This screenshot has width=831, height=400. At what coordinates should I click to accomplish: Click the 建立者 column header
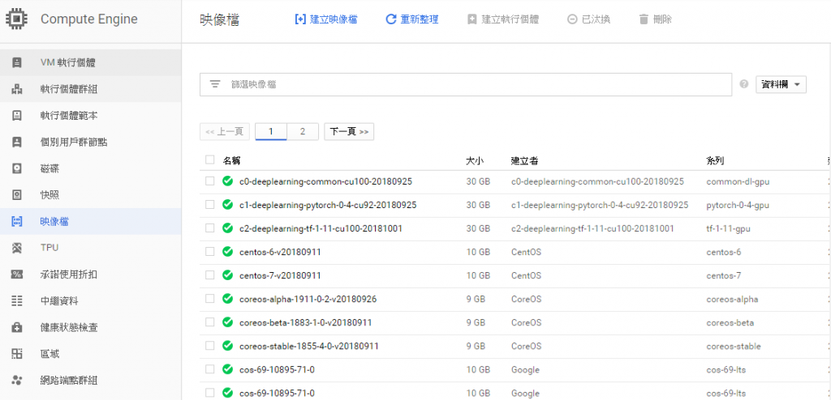(525, 160)
